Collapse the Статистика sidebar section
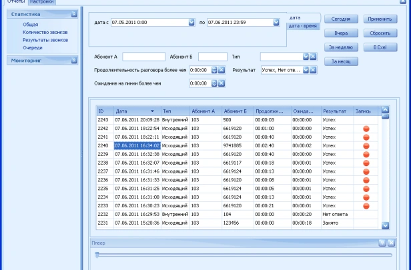 74,13
